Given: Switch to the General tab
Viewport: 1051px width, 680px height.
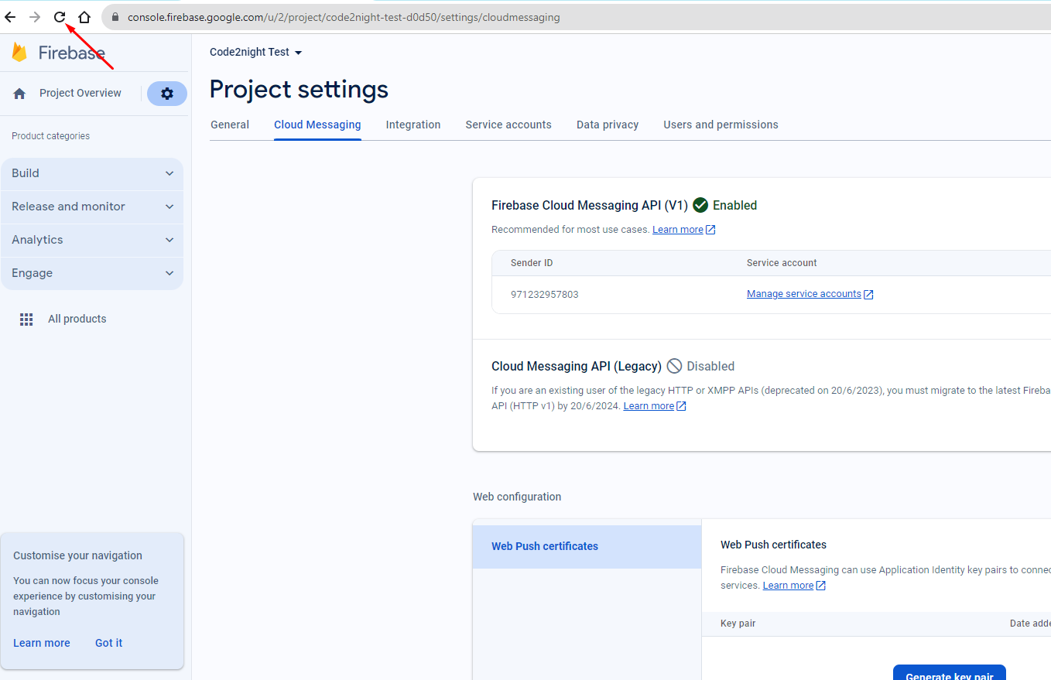Looking at the screenshot, I should pos(230,125).
